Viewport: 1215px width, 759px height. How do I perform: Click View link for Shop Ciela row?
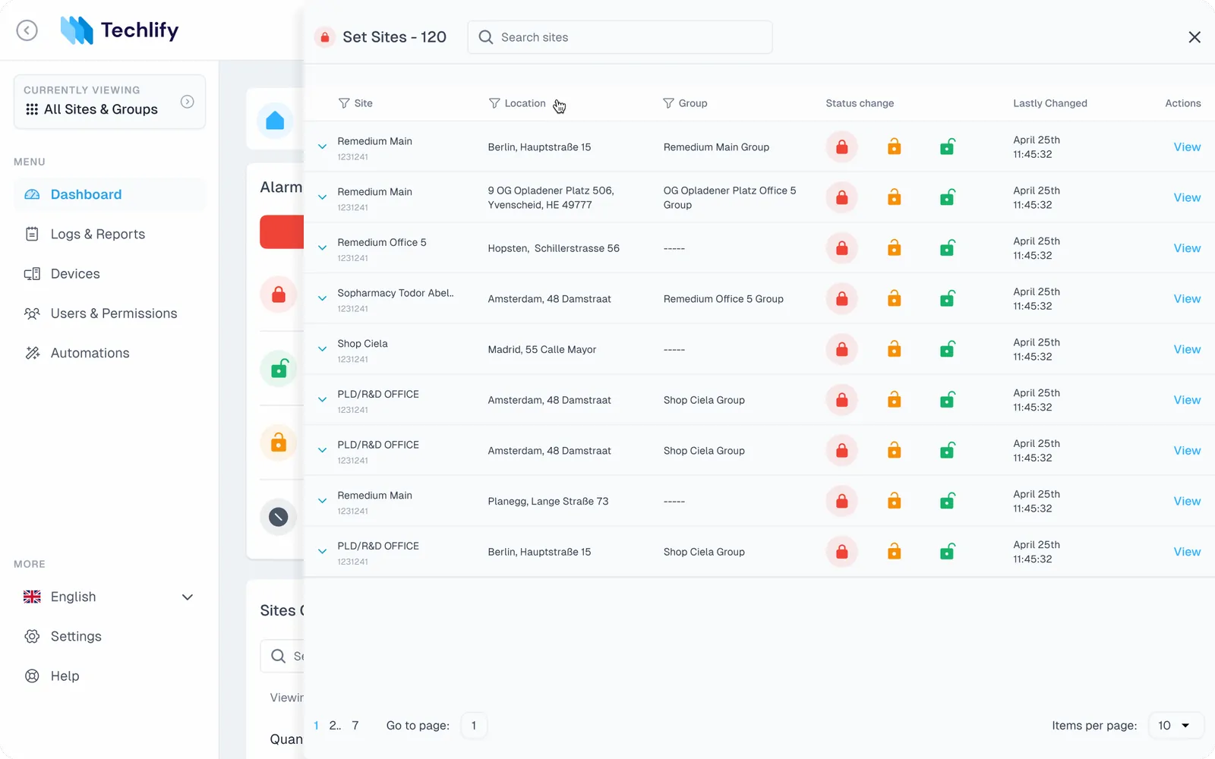(x=1187, y=349)
